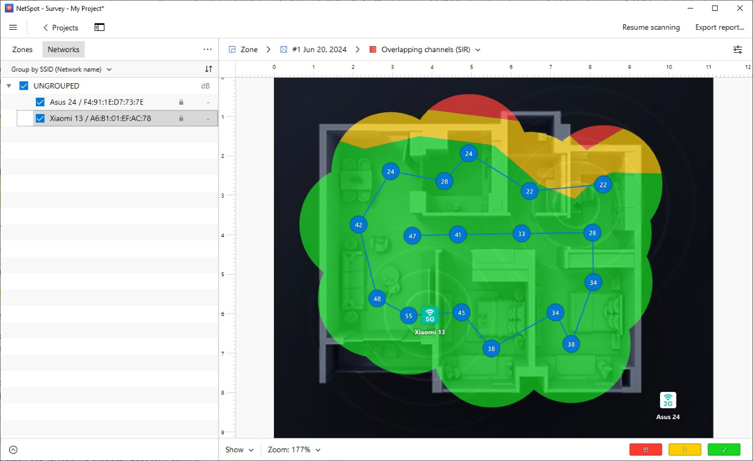Viewport: 753px width, 461px height.
Task: Open visualization settings via the sliders icon
Action: (x=737, y=50)
